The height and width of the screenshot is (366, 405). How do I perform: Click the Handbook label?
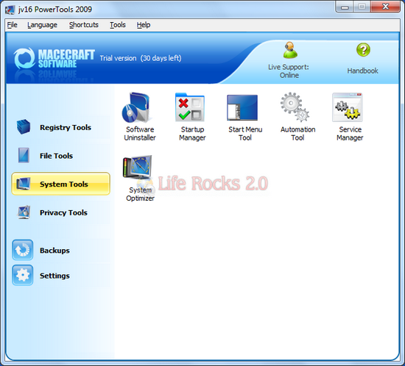pos(362,71)
